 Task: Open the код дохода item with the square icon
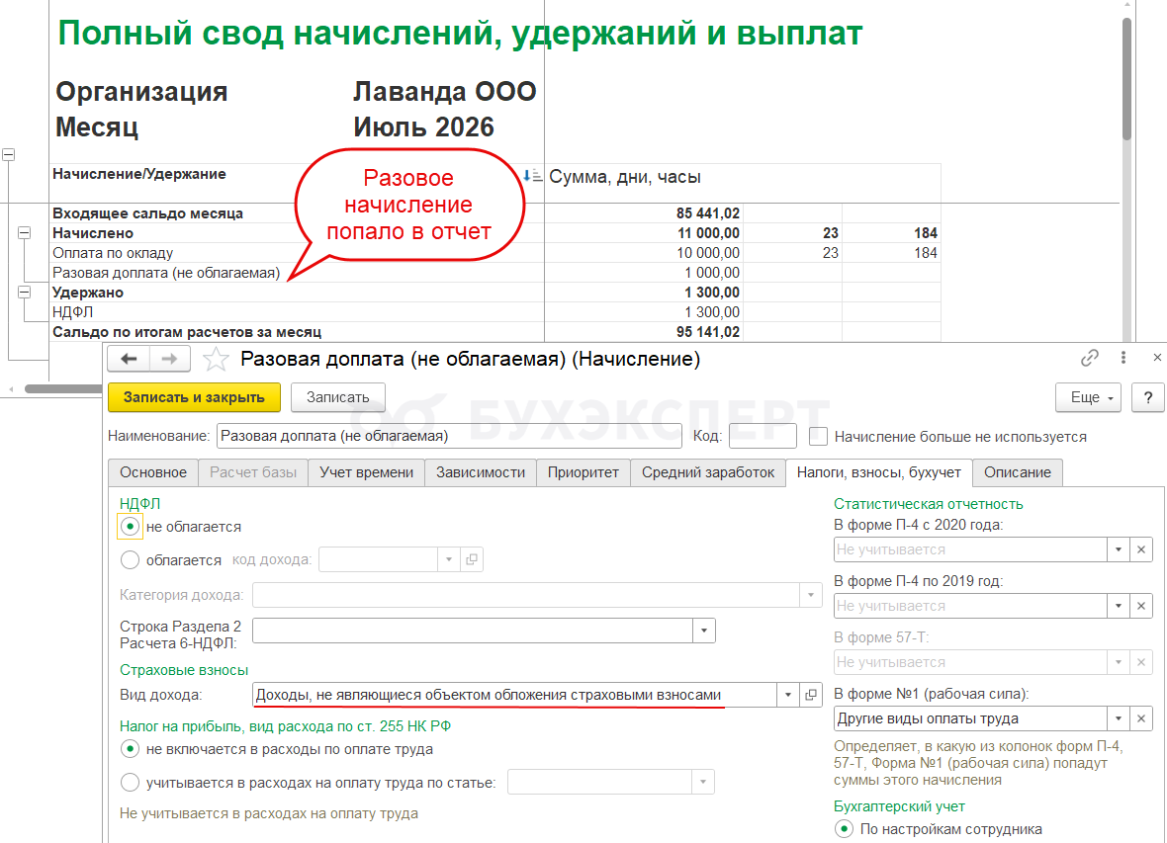[472, 559]
